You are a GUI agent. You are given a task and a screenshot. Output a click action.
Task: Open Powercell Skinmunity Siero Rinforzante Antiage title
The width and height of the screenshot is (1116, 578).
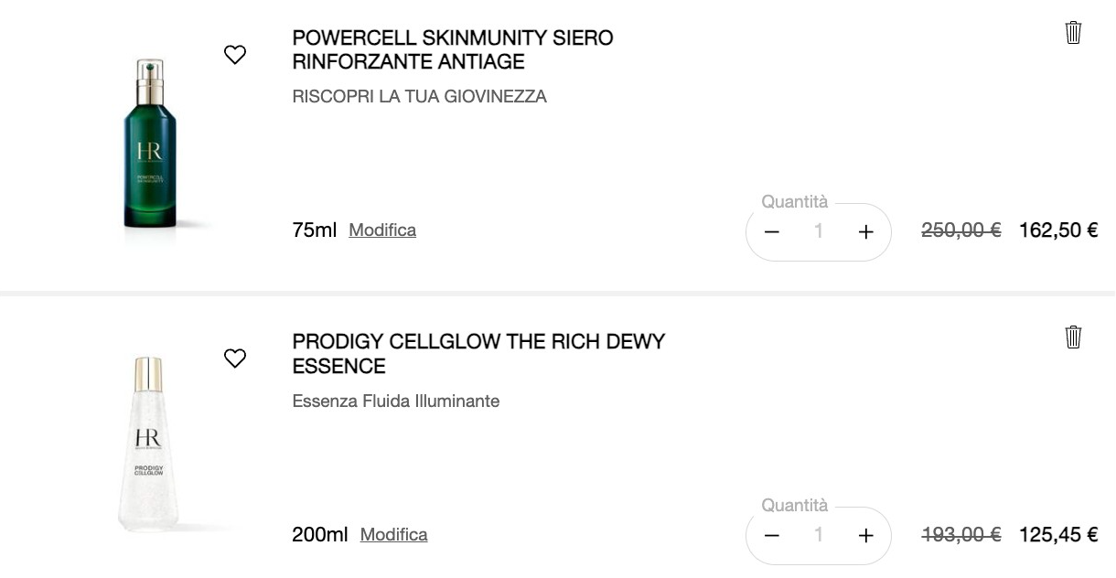click(453, 50)
